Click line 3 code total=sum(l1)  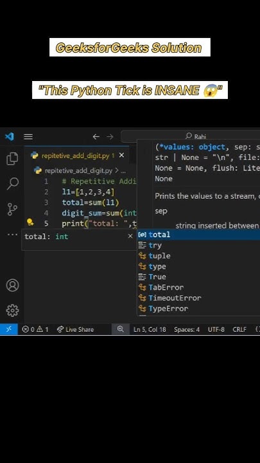91,203
